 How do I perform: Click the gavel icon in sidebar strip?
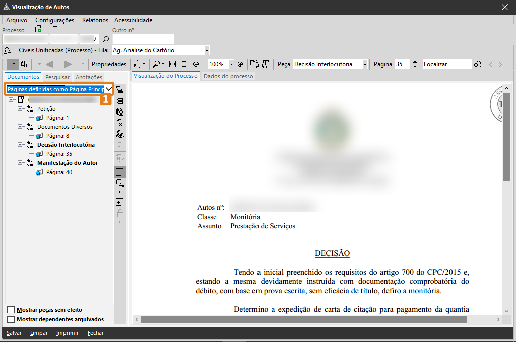[119, 134]
